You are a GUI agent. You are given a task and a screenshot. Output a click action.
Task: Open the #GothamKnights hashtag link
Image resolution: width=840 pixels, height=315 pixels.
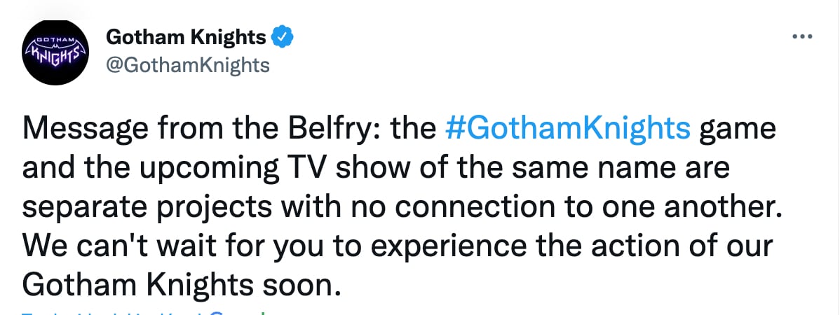tap(568, 129)
